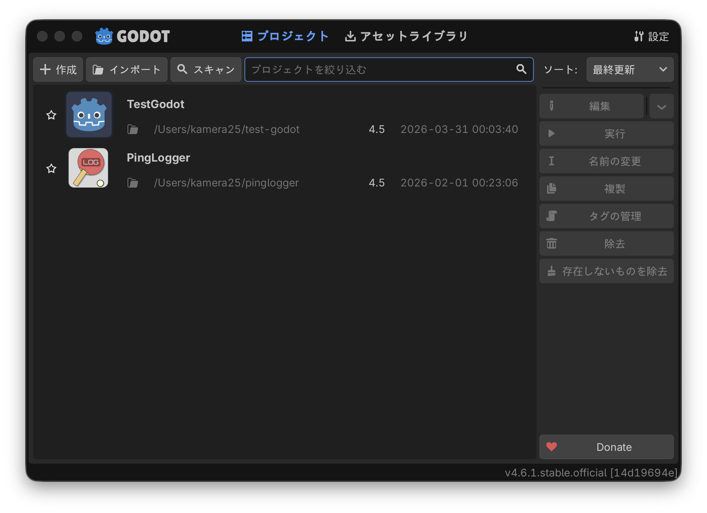Click the 名前の変更 rename button
The image size is (707, 513).
(607, 161)
